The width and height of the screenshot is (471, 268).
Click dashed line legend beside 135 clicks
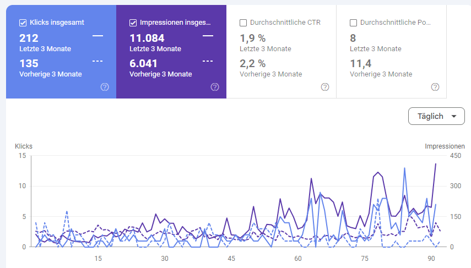tap(98, 61)
